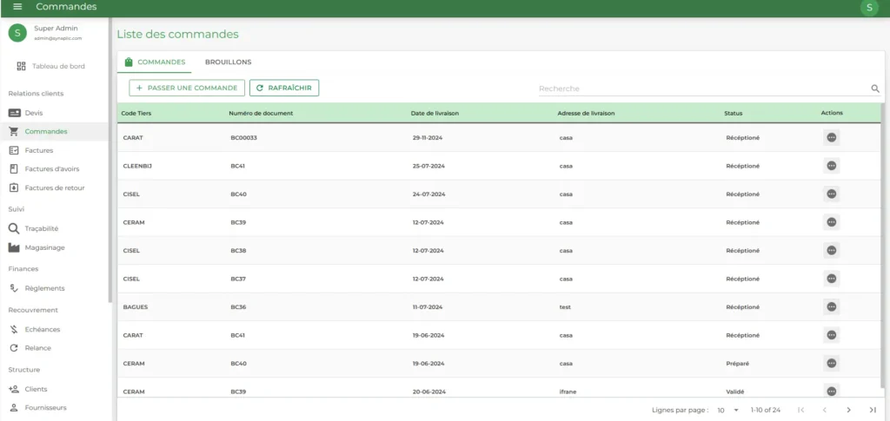Open actions for CERAM BC39 dated 12-07-2024
This screenshot has height=421, width=890.
tap(832, 222)
